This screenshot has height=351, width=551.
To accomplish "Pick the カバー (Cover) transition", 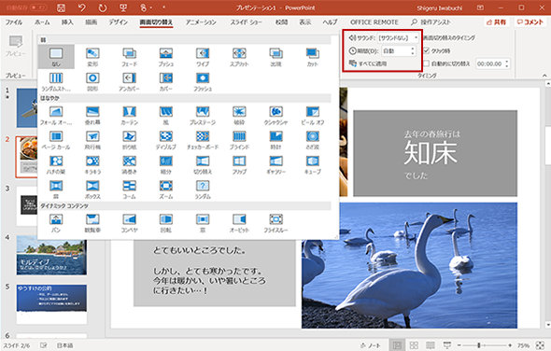I will coord(166,81).
